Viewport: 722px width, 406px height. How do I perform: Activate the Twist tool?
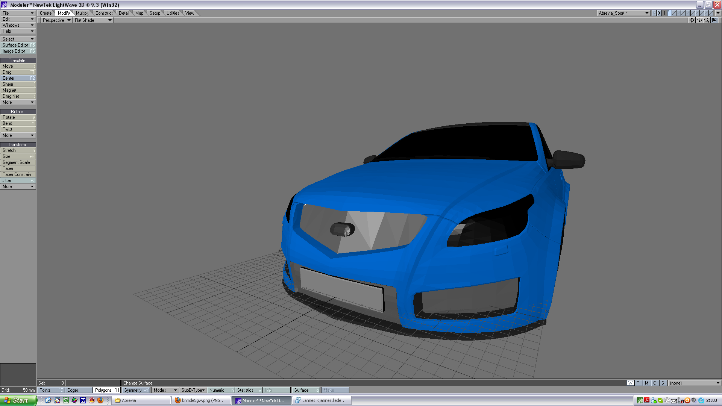click(x=18, y=129)
